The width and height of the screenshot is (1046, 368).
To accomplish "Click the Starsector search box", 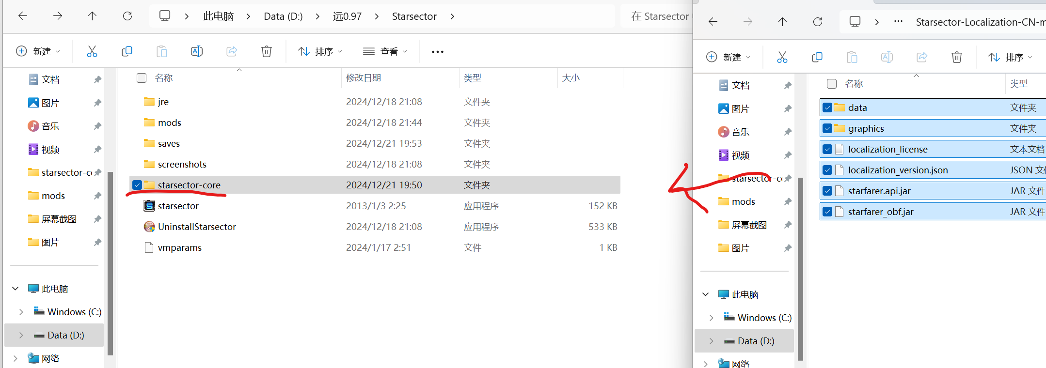I will tap(659, 16).
